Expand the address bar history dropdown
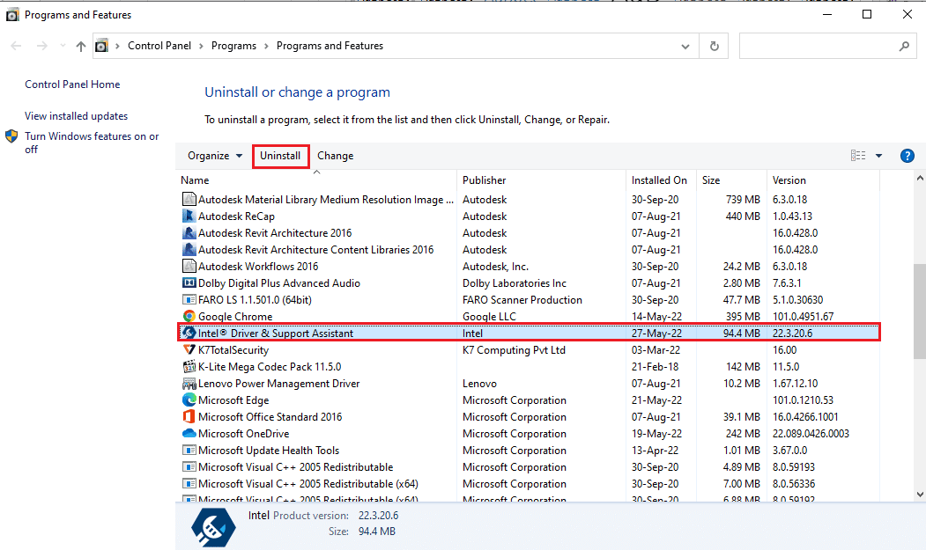This screenshot has width=926, height=550. coord(685,46)
